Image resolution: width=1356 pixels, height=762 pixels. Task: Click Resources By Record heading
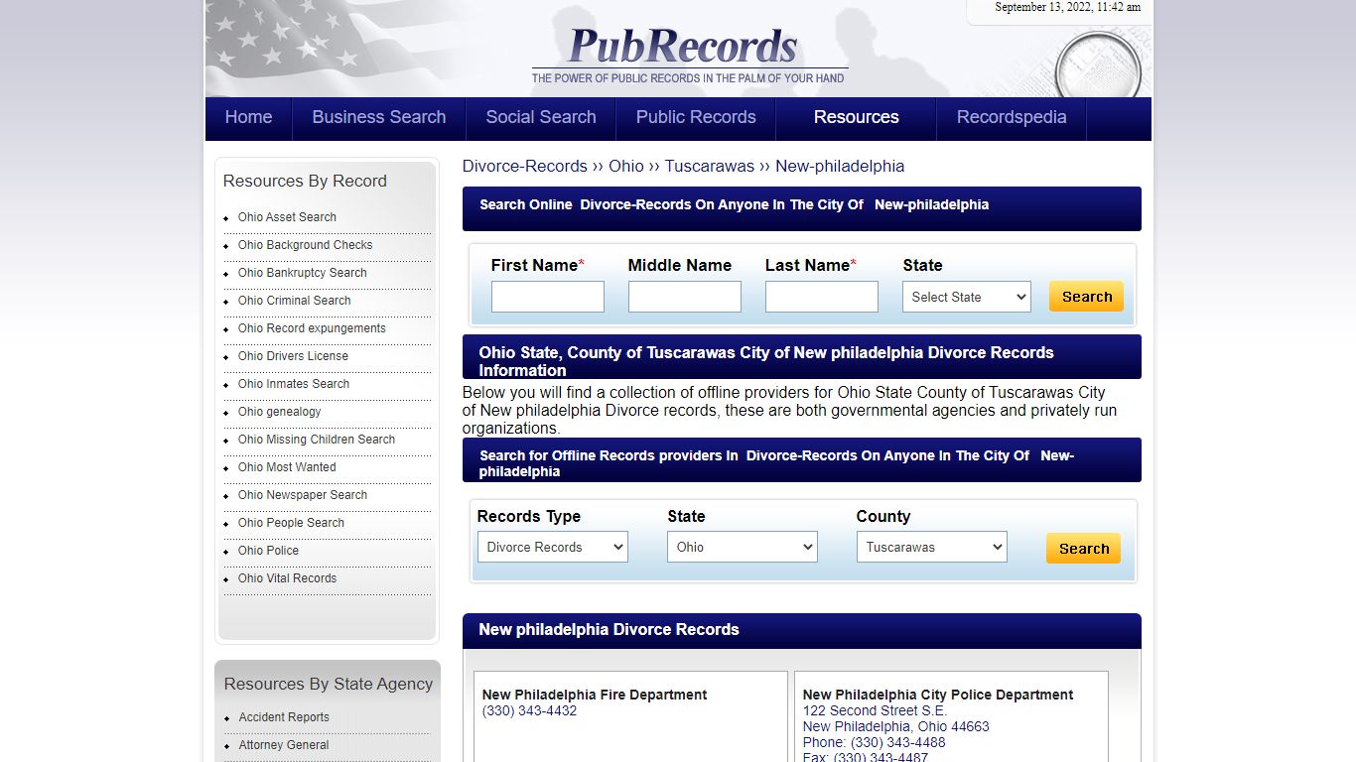pyautogui.click(x=305, y=181)
